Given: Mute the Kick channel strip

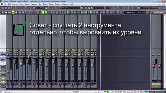Looking at the screenshot, I should pos(14,55).
